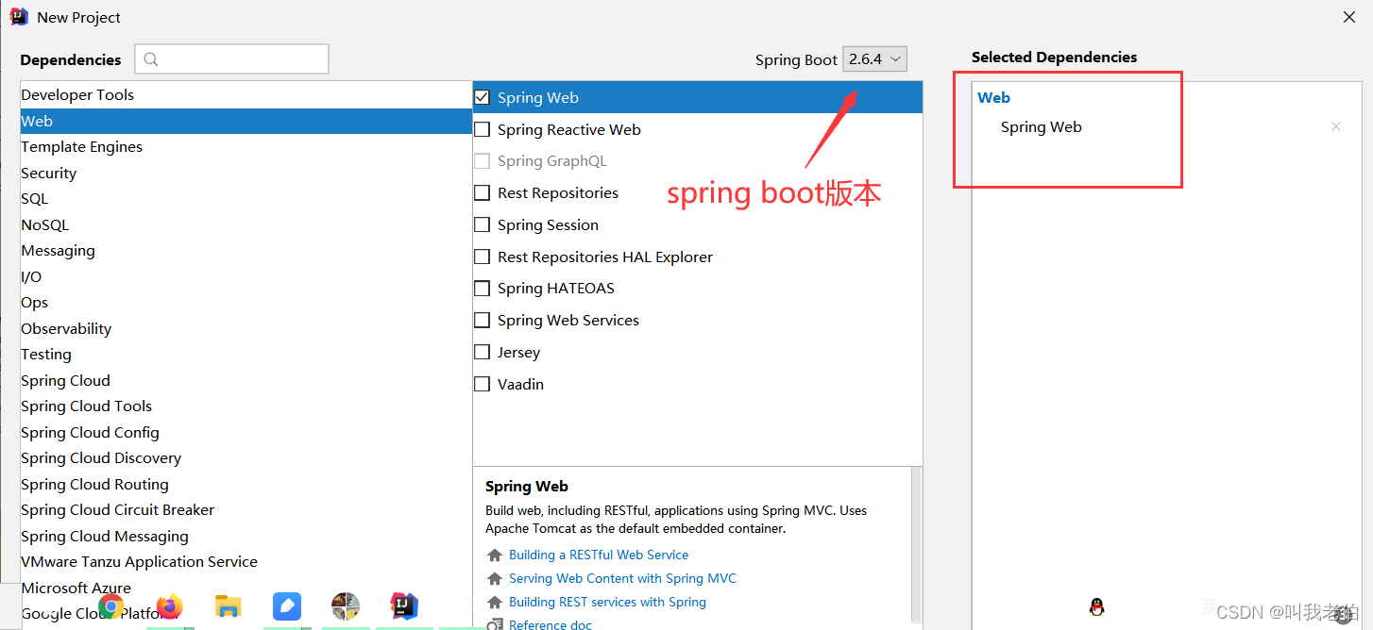The height and width of the screenshot is (630, 1373).
Task: Select the Template Engines category
Action: point(246,147)
